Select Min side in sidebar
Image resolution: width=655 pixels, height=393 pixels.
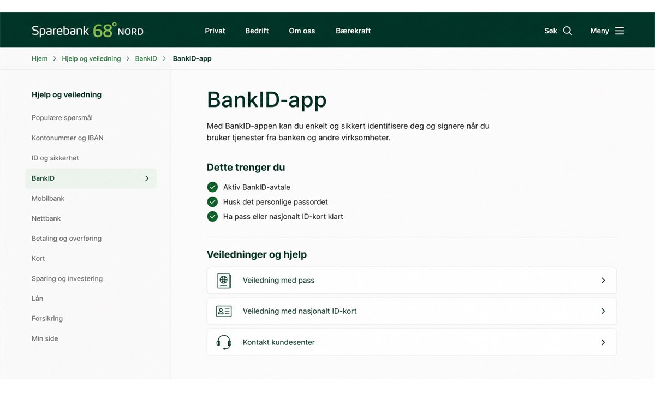45,339
